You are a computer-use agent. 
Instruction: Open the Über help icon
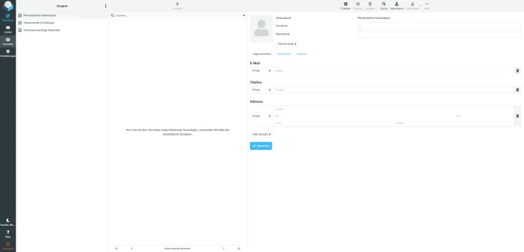click(8, 234)
